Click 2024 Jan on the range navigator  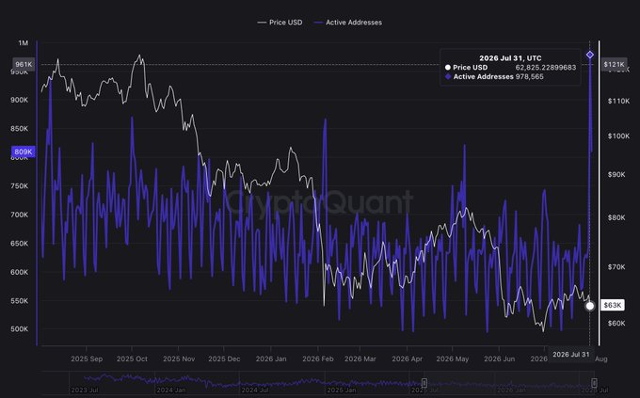coord(170,390)
